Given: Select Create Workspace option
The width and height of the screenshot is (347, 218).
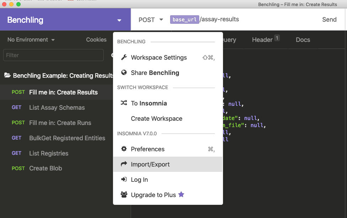Looking at the screenshot, I should pos(168,119).
